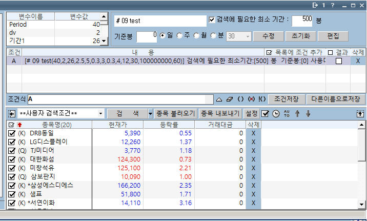Image resolution: width=367 pixels, height=221 pixels.
Task: Open the 사용자 검색조건 dropdown
Action: (100, 113)
